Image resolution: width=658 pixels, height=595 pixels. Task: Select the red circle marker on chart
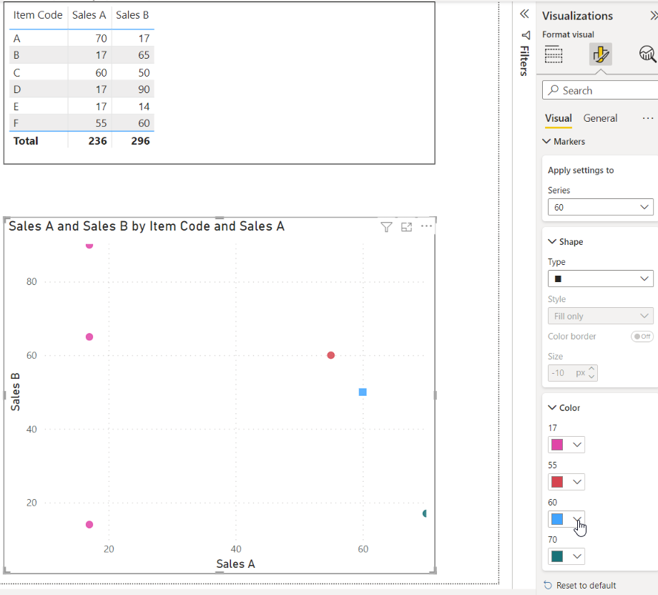click(330, 355)
